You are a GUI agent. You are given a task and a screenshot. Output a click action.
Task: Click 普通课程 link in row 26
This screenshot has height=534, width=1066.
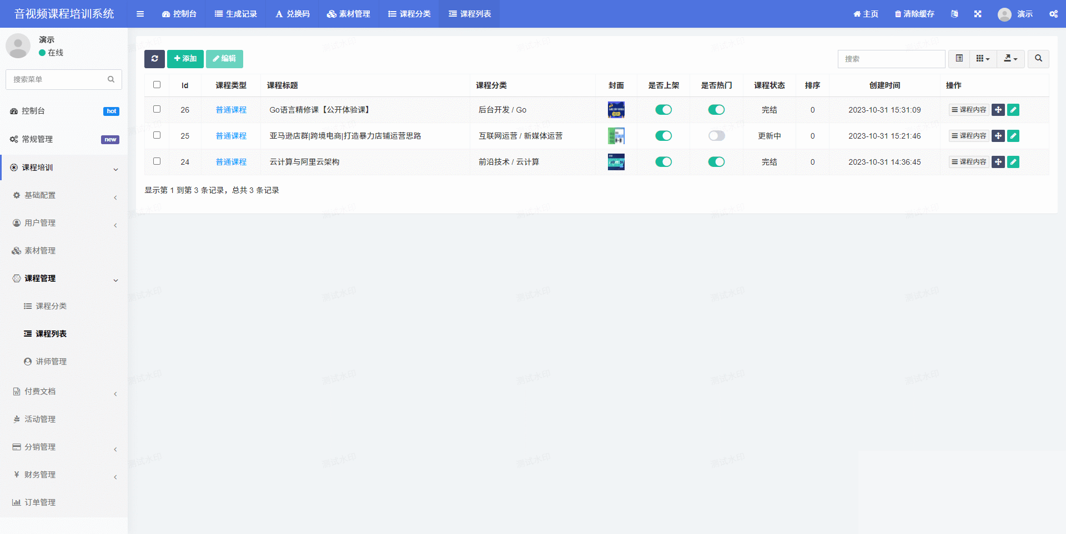coord(231,110)
